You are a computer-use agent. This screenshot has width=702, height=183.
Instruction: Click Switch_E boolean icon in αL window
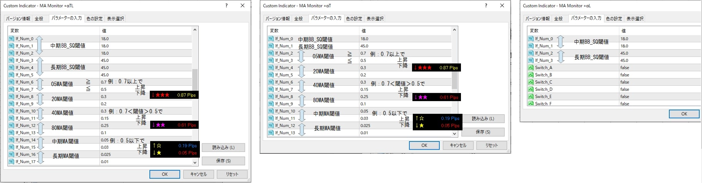pyautogui.click(x=531, y=96)
